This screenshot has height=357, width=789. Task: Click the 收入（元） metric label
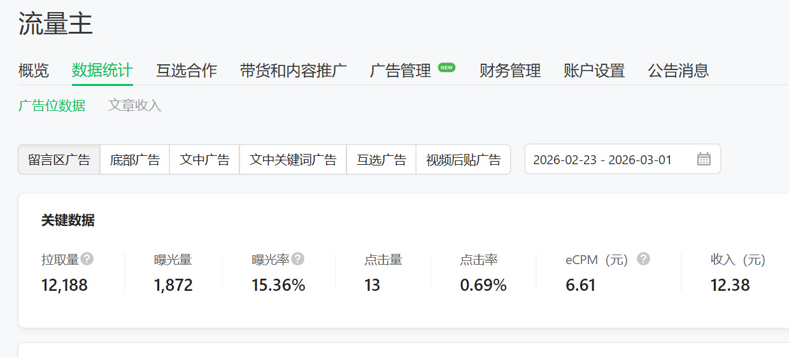click(x=739, y=260)
